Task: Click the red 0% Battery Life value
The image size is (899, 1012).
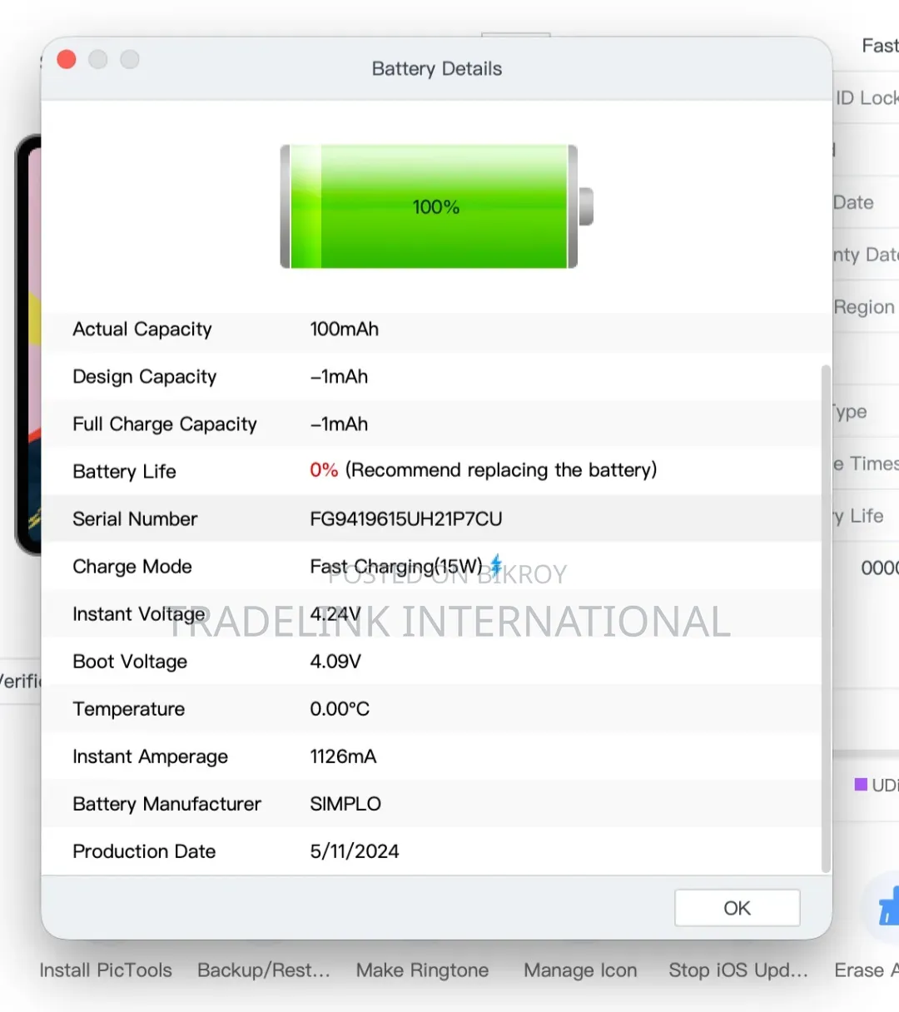Action: [324, 470]
